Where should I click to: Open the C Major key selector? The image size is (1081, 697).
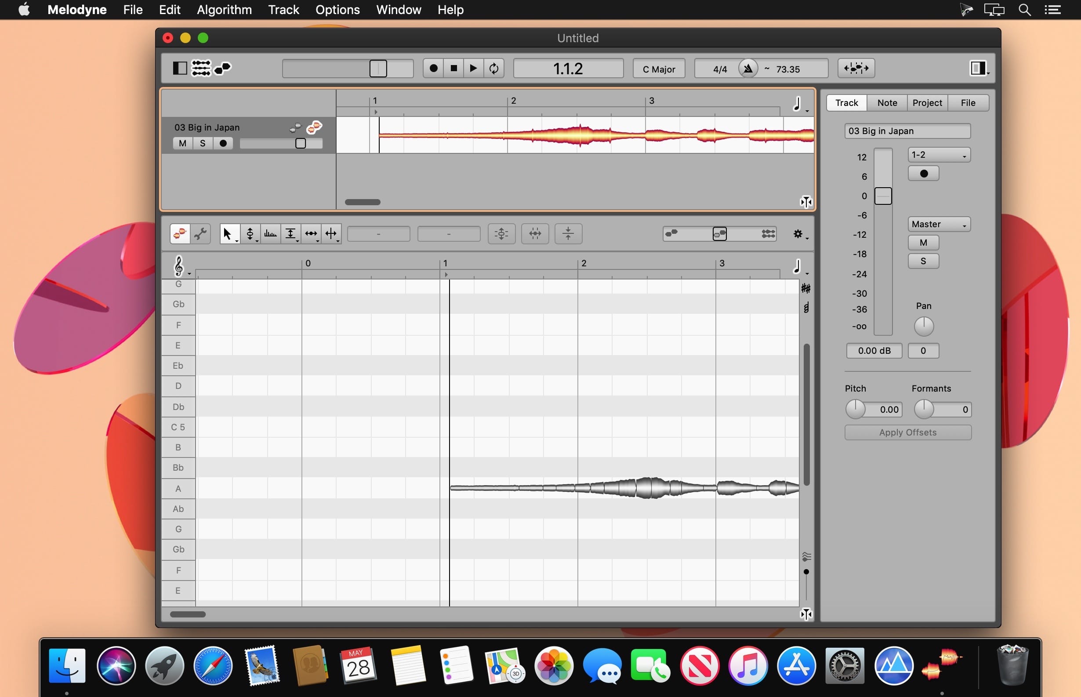point(658,69)
